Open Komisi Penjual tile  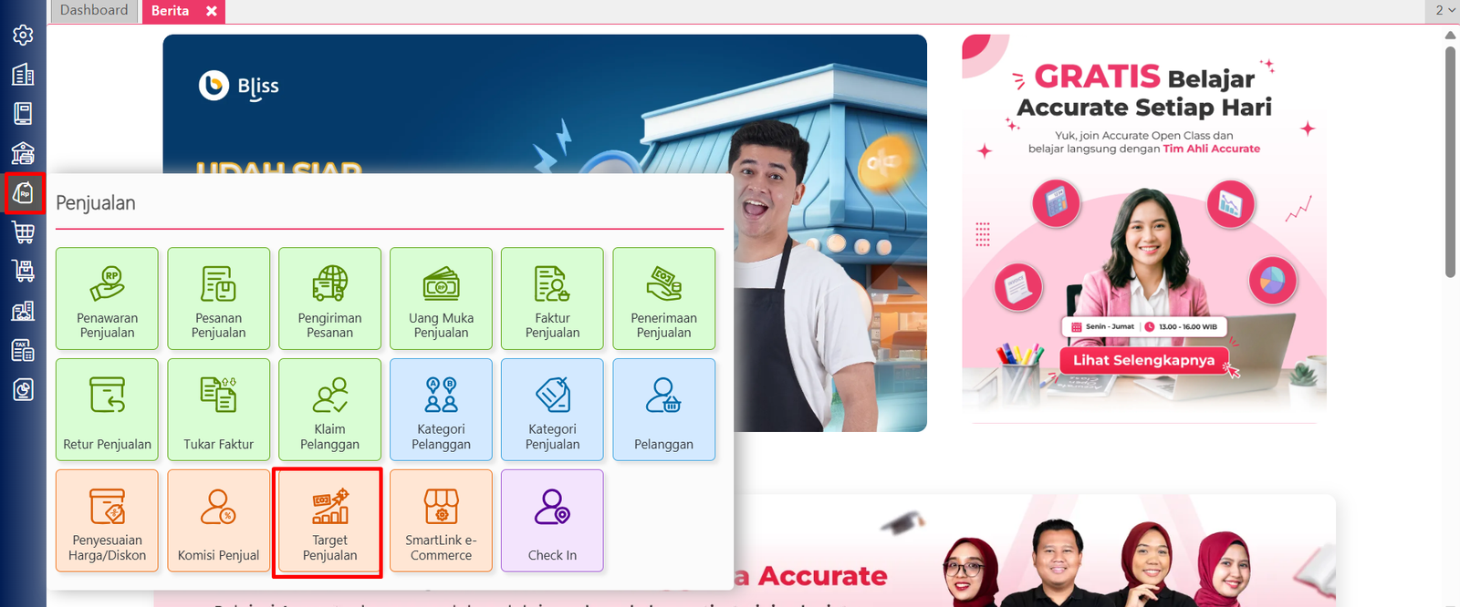coord(218,521)
